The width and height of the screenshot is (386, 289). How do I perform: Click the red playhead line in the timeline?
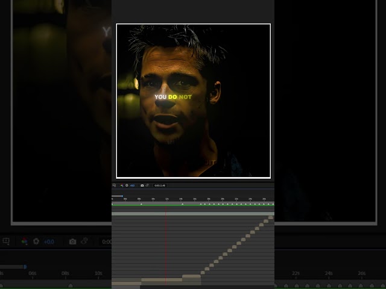[x=166, y=246]
